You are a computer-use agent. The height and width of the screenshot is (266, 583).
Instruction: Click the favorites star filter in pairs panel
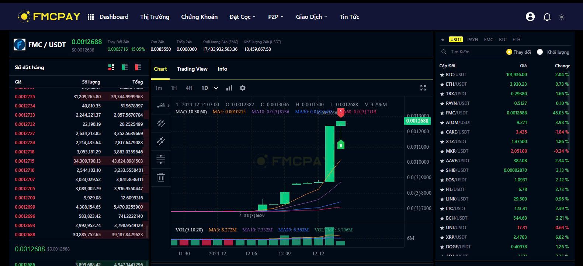pos(442,40)
